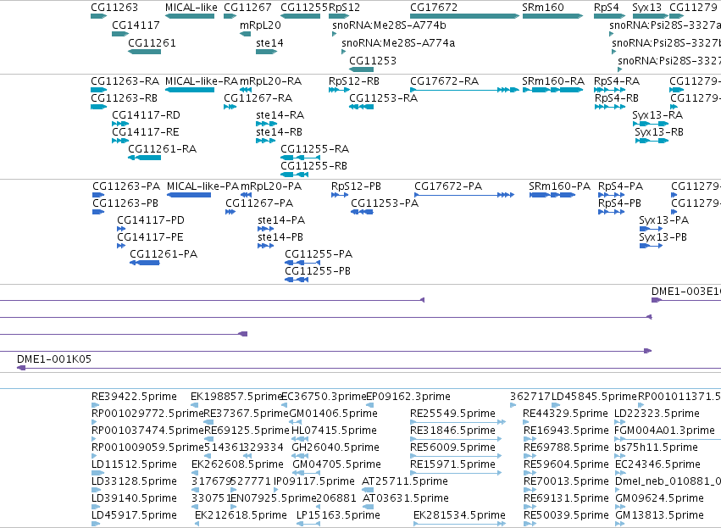Viewport: 721px width, 528px height.
Task: Click snoRNA:Me28S-A774a label
Action: [x=398, y=43]
